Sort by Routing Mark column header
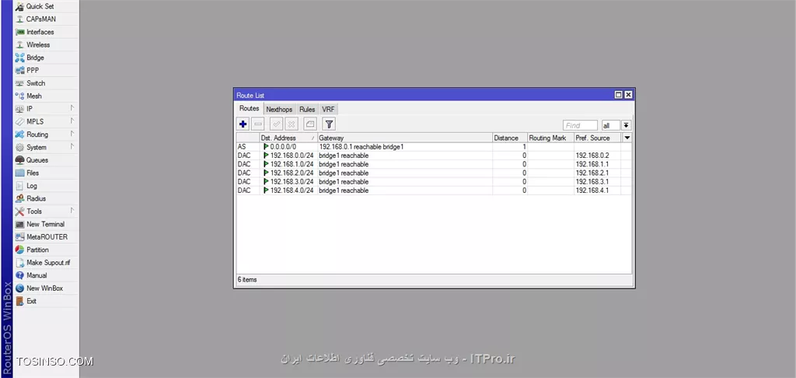The height and width of the screenshot is (378, 796). 550,138
